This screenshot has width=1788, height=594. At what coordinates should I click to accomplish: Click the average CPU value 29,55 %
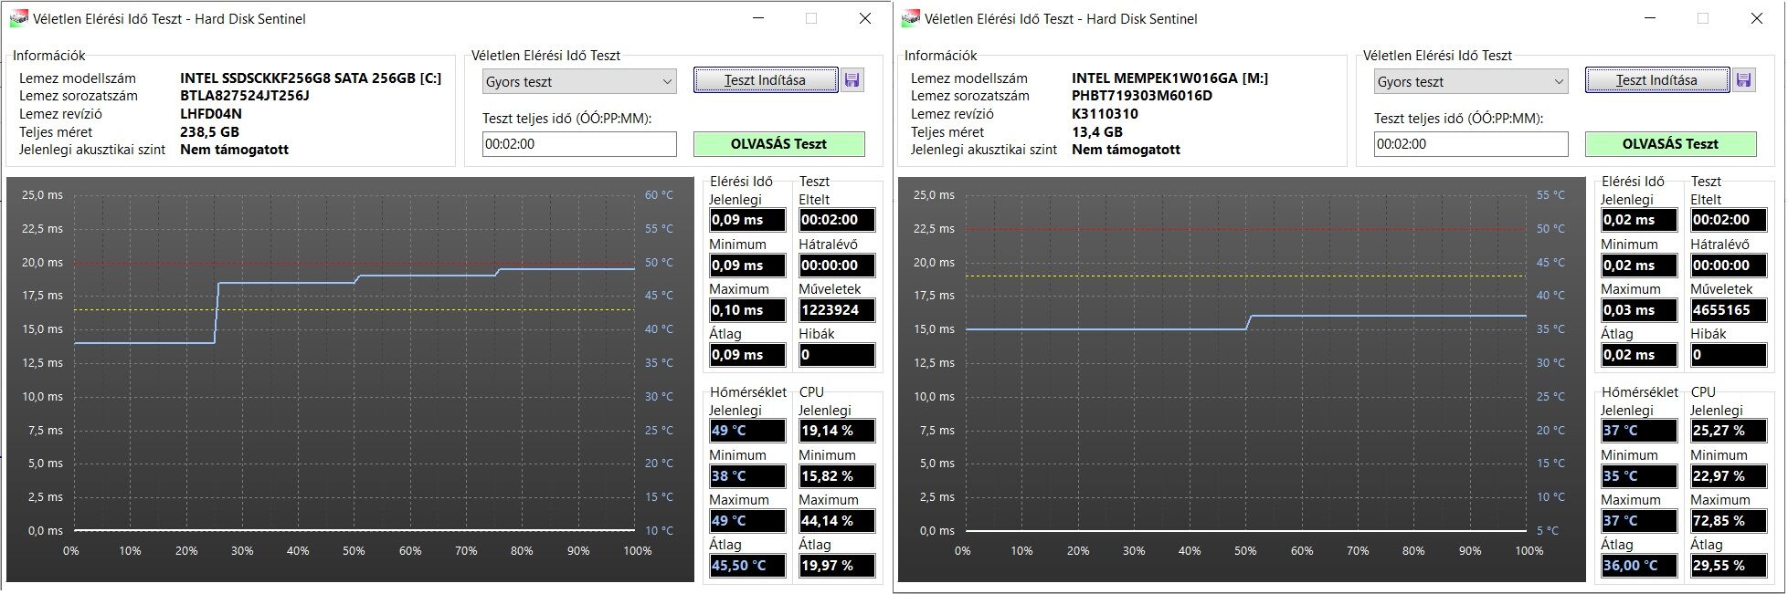(1729, 566)
